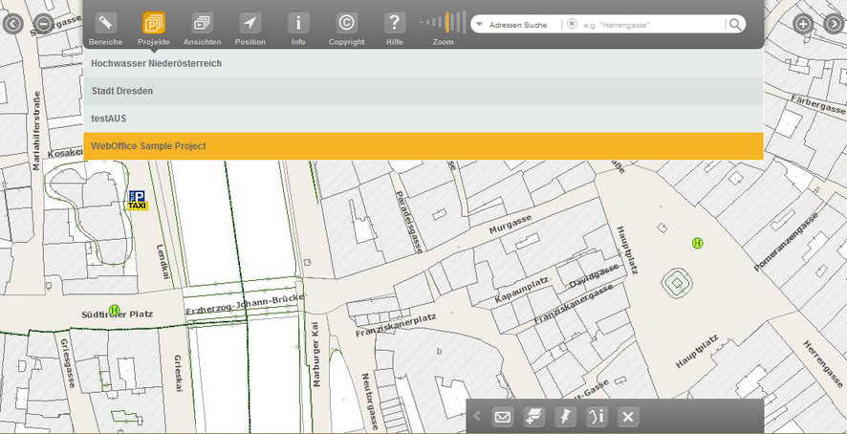Click the address search input field
This screenshot has height=434, width=847.
[652, 24]
